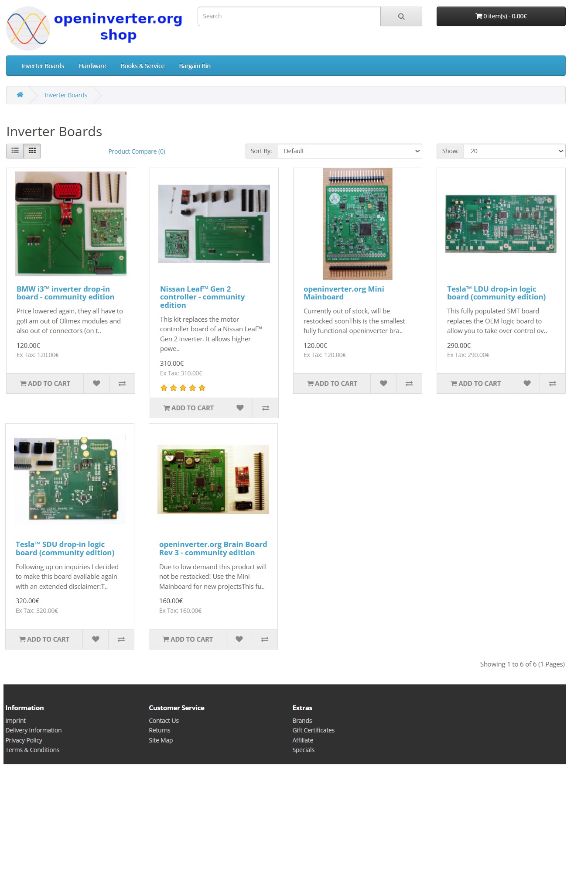Open the Books & Service menu

tap(143, 66)
